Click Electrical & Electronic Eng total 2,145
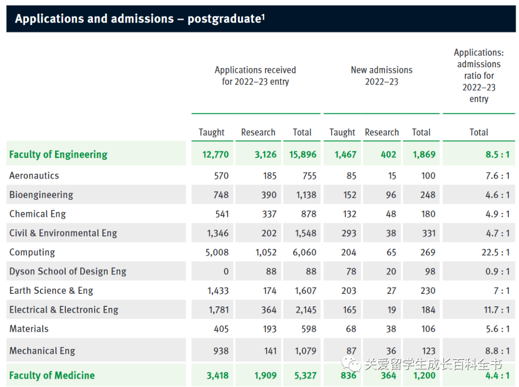 [x=306, y=310]
